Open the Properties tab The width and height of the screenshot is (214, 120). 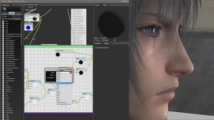(97, 43)
